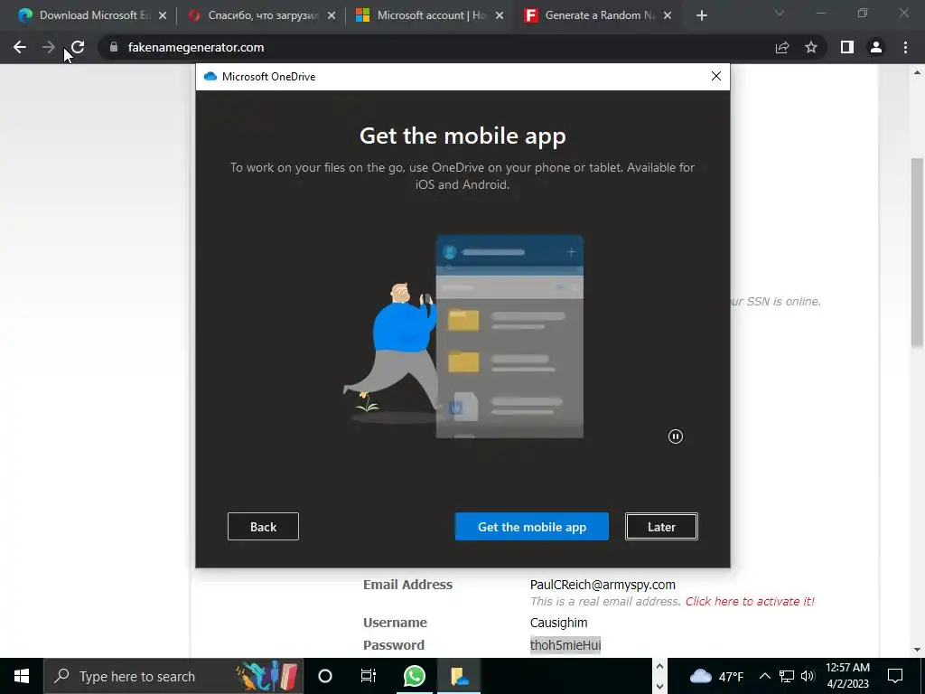Viewport: 925px width, 694px height.
Task: Go back to previous page
Action: click(x=20, y=47)
